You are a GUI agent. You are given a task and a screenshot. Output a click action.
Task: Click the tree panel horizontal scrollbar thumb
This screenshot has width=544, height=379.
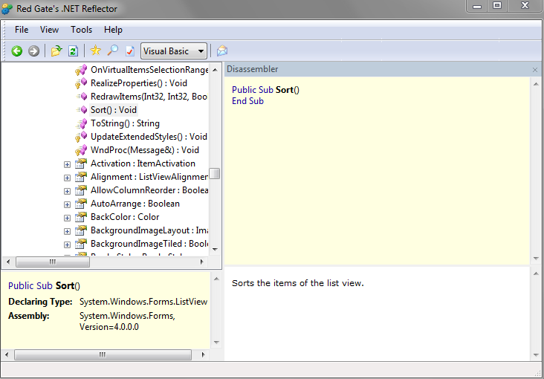[53, 262]
